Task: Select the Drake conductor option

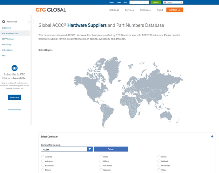Action: point(101,157)
